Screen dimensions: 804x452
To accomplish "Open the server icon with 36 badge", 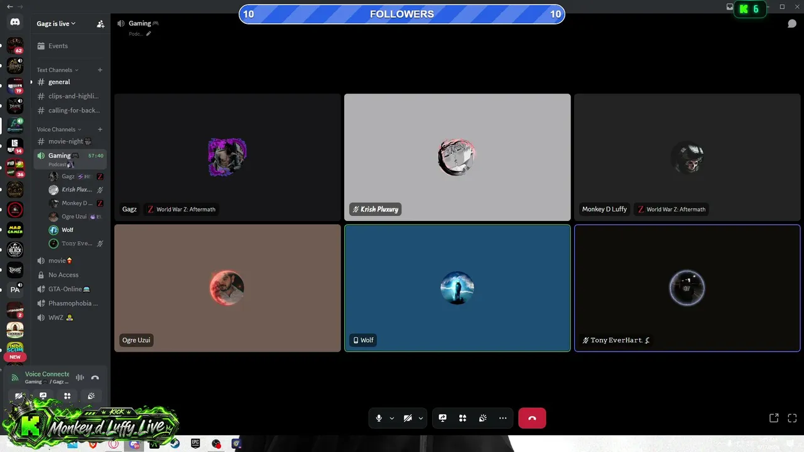I will coord(15,168).
